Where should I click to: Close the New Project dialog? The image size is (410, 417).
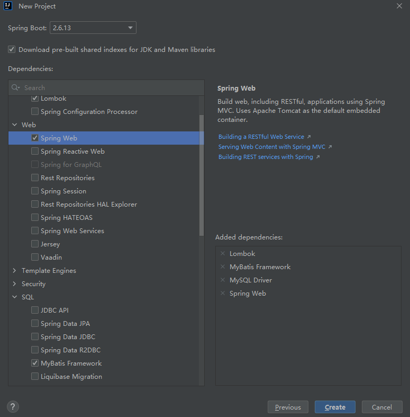tap(399, 6)
